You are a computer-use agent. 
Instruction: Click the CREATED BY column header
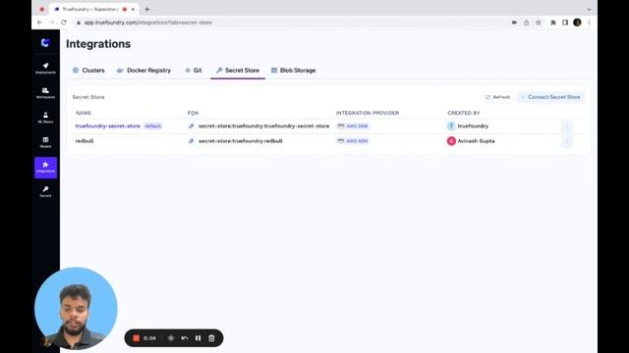pos(463,113)
